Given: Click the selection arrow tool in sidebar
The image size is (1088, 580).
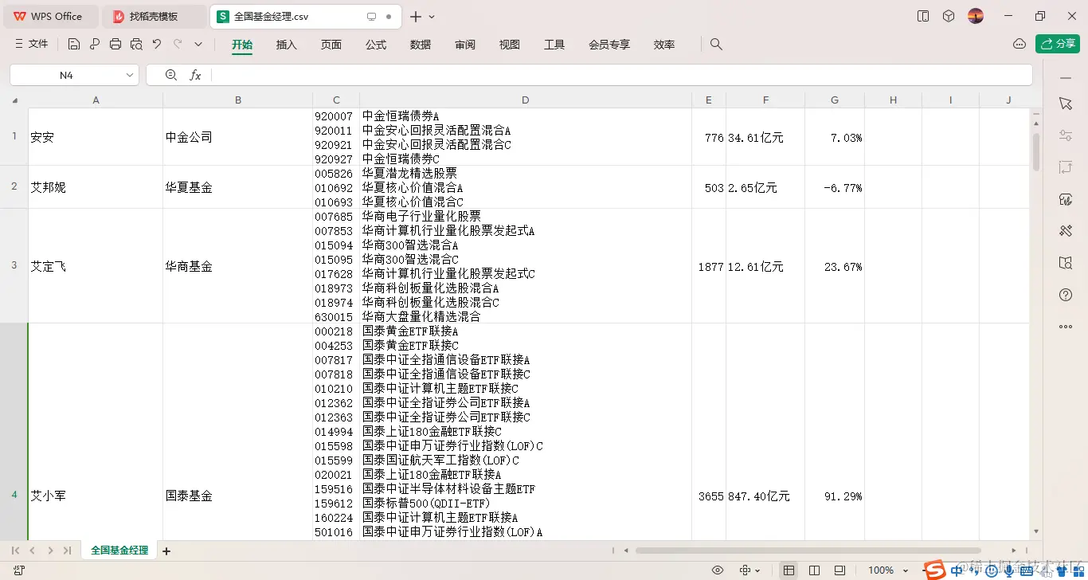Looking at the screenshot, I should click(x=1066, y=104).
